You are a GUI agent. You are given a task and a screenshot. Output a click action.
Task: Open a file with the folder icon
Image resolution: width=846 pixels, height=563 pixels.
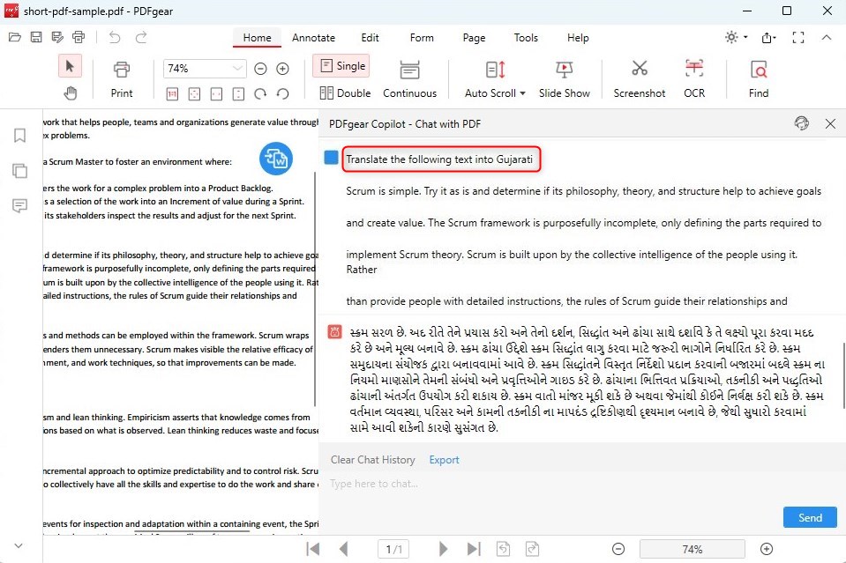15,37
